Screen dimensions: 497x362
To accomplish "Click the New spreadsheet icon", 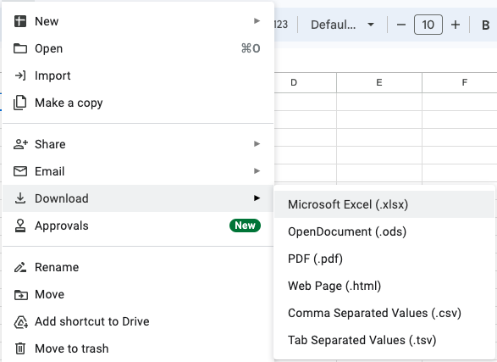I will [x=20, y=21].
